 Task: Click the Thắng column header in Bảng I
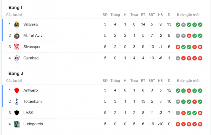coord(115,15)
